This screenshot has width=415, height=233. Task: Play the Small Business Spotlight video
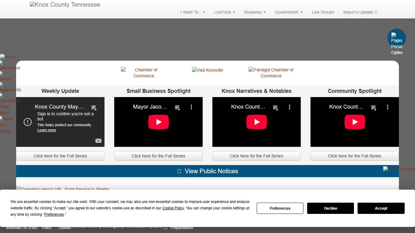tap(158, 122)
